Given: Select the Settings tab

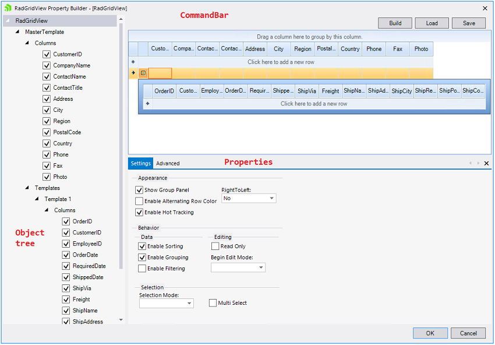Looking at the screenshot, I should [140, 163].
